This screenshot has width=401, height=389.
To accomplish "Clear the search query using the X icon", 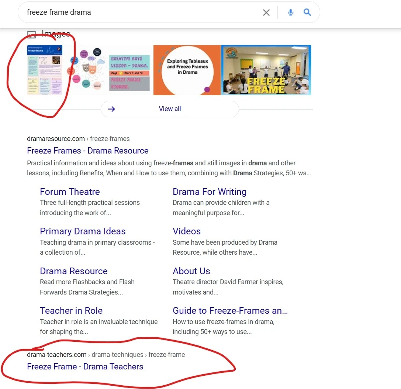I will 266,12.
